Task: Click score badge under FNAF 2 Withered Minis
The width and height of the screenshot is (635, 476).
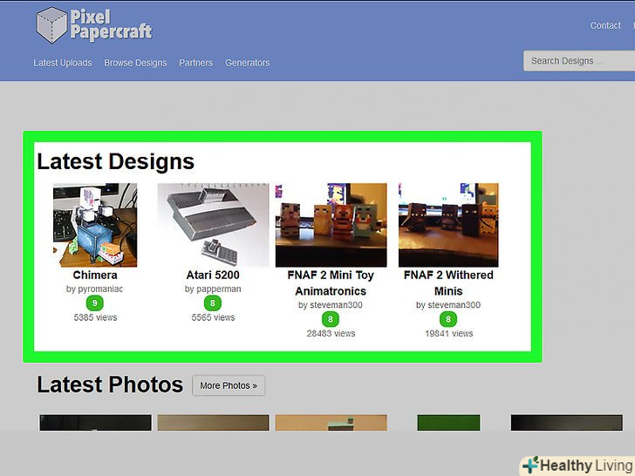Action: point(448,319)
